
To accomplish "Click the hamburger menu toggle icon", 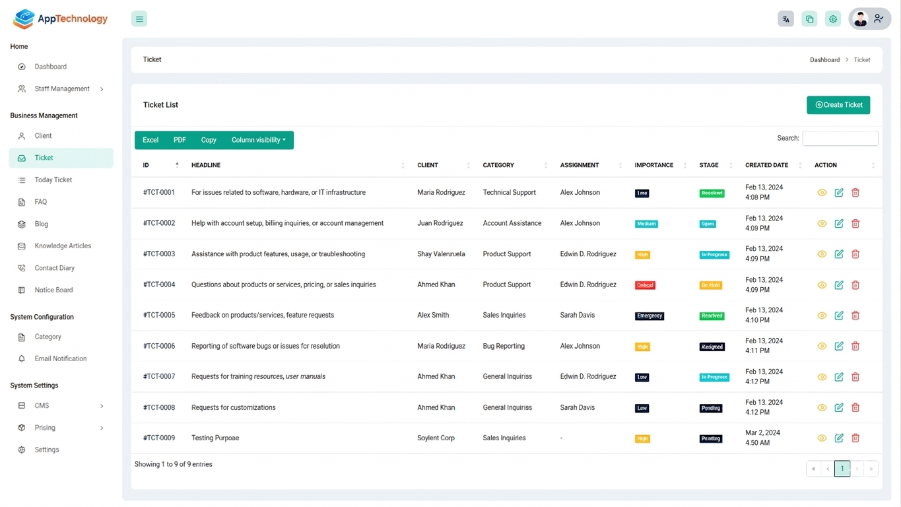I will point(139,19).
